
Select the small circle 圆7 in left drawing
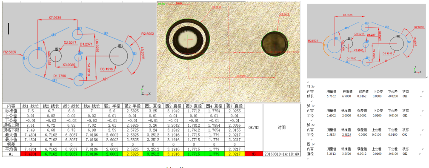[x=56, y=56]
